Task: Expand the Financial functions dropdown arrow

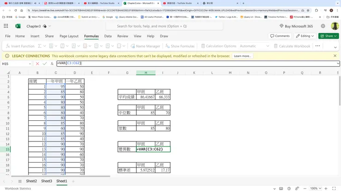Action: coord(56,46)
